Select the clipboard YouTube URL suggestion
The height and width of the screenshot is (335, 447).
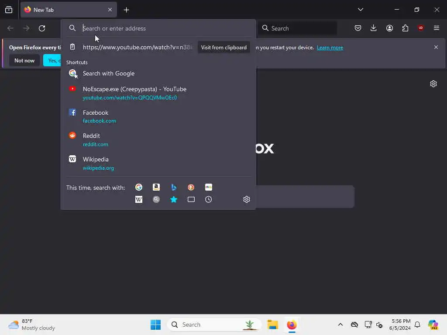pos(137,47)
